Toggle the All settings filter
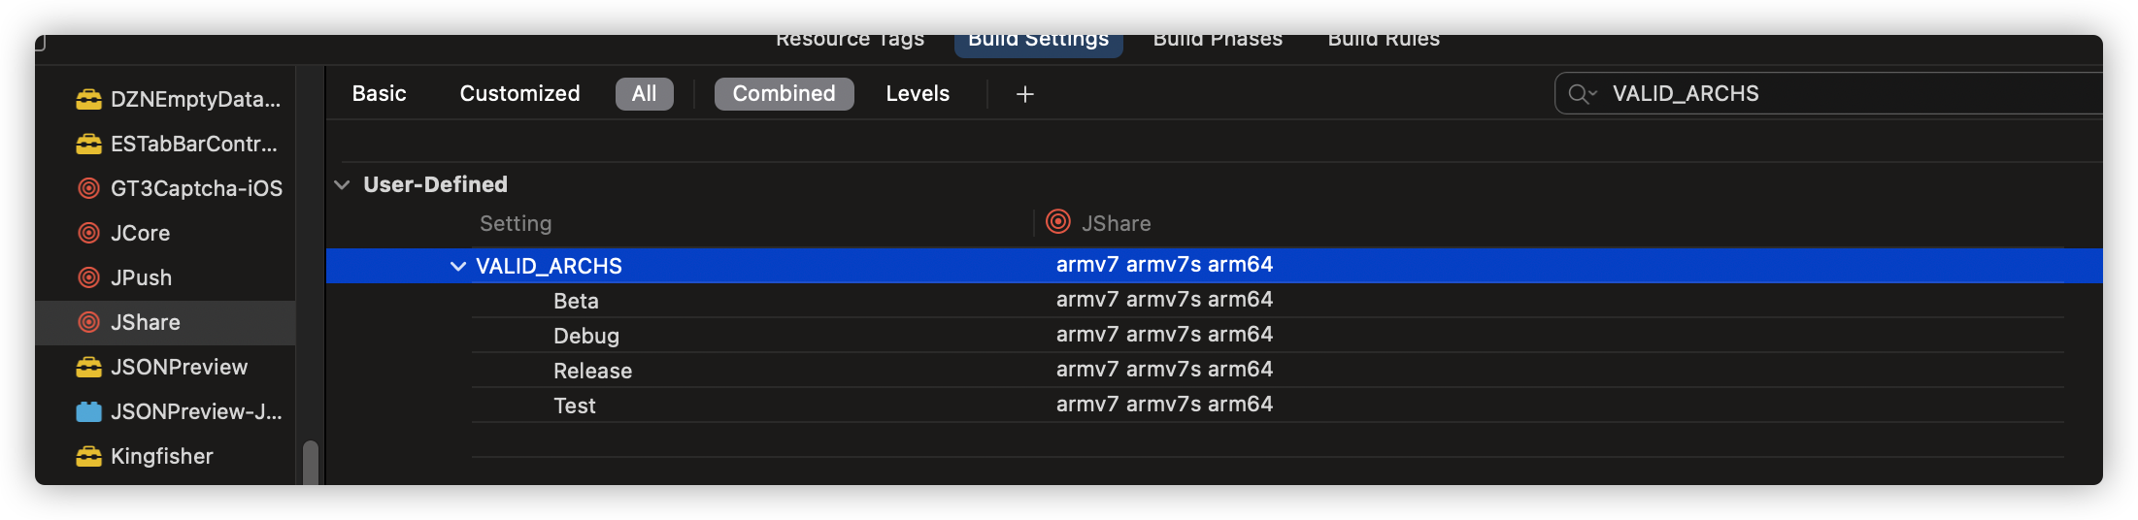2138x520 pixels. (x=644, y=94)
